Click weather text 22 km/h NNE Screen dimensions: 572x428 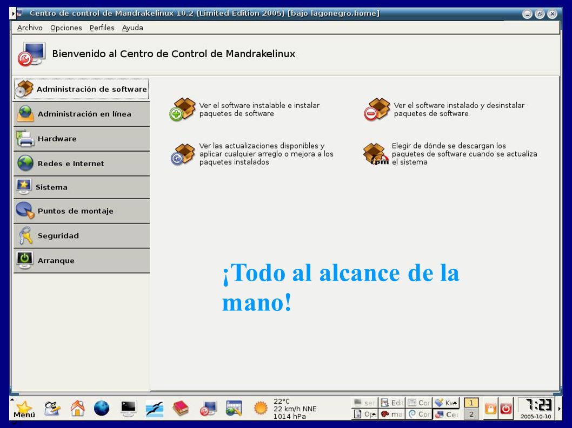pyautogui.click(x=295, y=409)
